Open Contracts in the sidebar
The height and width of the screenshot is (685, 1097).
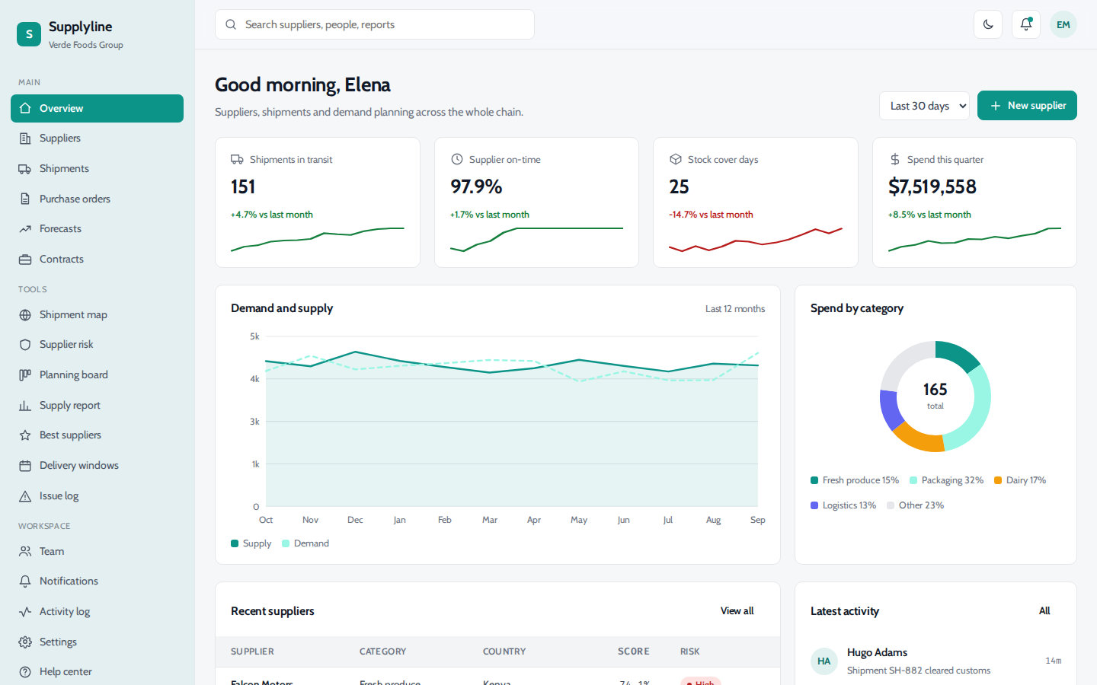[97, 259]
